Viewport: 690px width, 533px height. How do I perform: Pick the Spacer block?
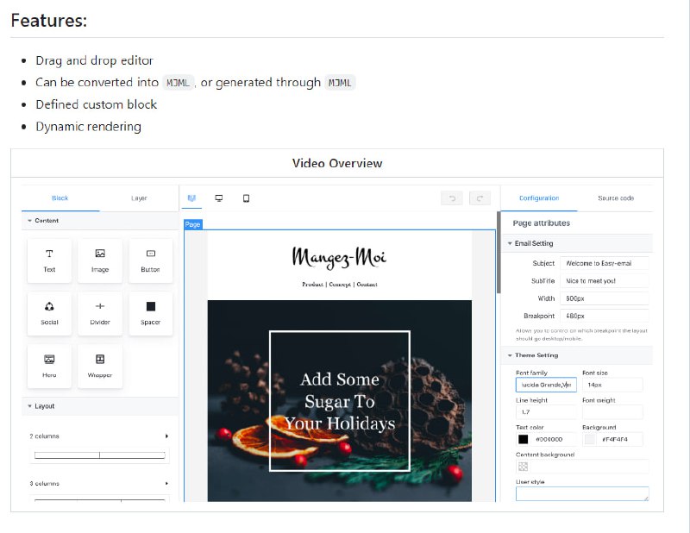[150, 312]
